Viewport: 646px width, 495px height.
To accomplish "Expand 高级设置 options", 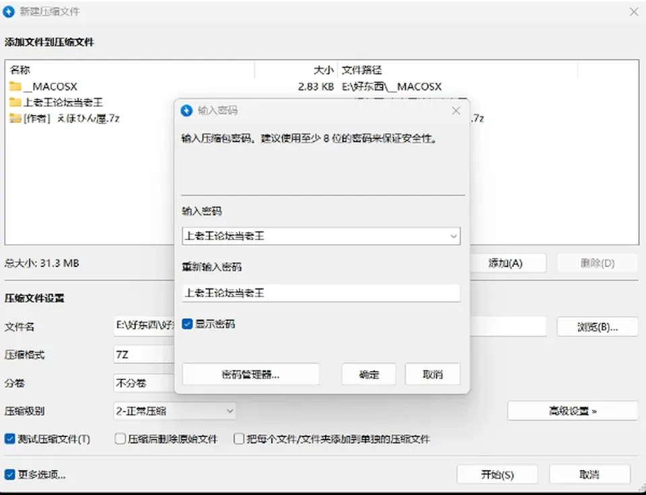I will (573, 411).
